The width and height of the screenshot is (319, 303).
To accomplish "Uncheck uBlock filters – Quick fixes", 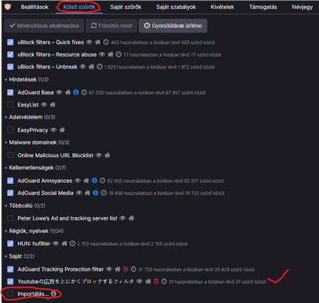I will [x=10, y=42].
